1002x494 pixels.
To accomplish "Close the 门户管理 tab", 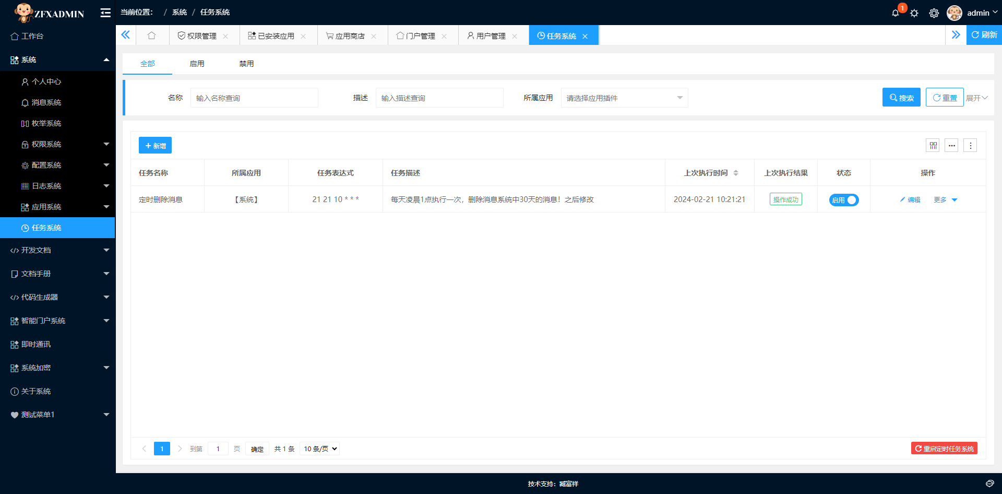I will coord(444,36).
